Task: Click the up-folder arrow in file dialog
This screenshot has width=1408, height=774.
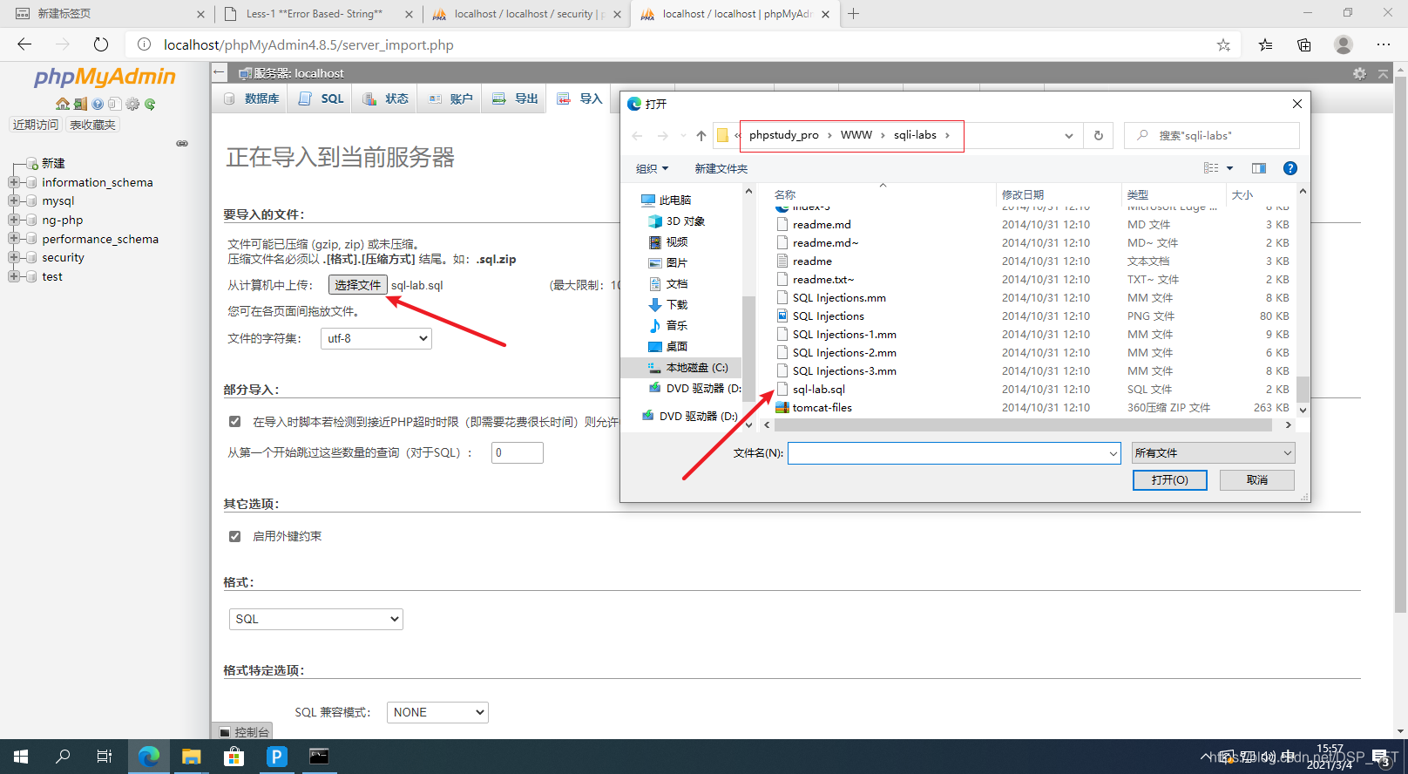Action: pyautogui.click(x=701, y=135)
